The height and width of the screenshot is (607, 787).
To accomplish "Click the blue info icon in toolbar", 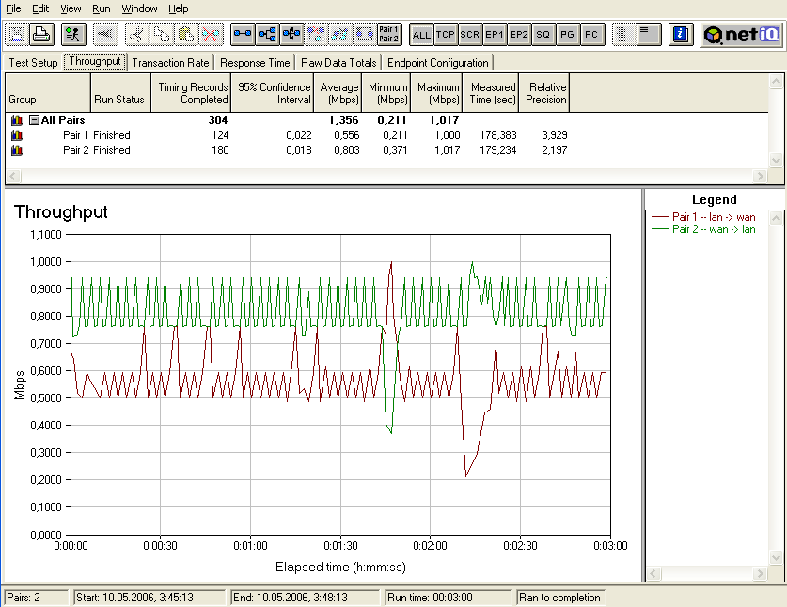I will click(x=682, y=35).
